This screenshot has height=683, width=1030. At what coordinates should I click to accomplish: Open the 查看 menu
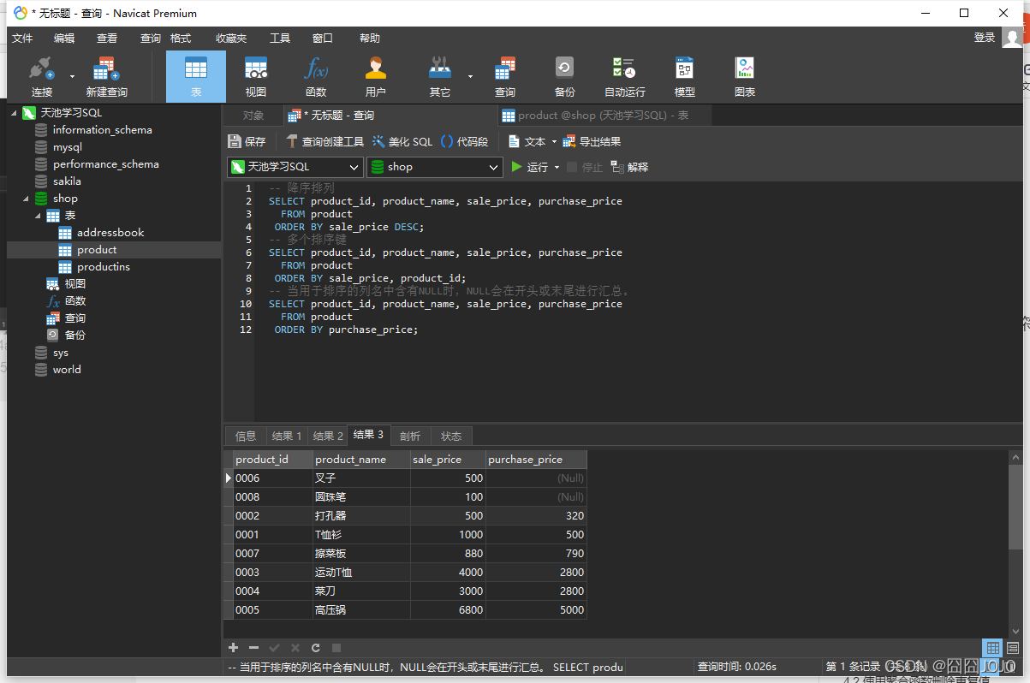(107, 38)
